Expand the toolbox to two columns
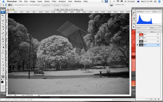163x102 pixels. pos(1,9)
